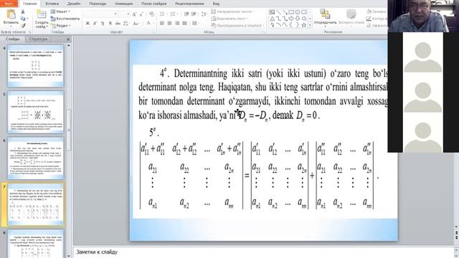The height and width of the screenshot is (258, 459).
Task: Select the Oval shape
Action: coord(298,12)
